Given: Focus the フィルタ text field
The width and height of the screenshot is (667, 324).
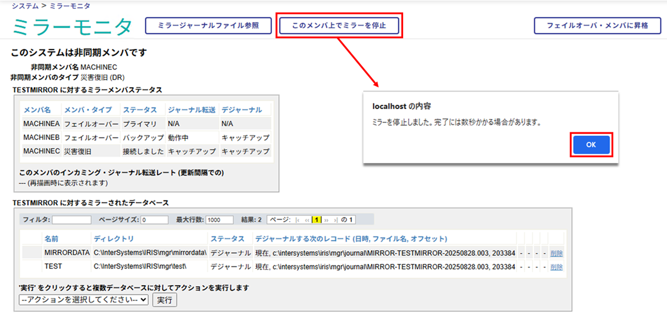Looking at the screenshot, I should pos(71,220).
